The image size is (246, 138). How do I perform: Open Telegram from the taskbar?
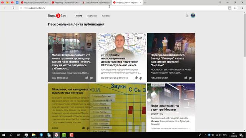[x=41, y=135]
